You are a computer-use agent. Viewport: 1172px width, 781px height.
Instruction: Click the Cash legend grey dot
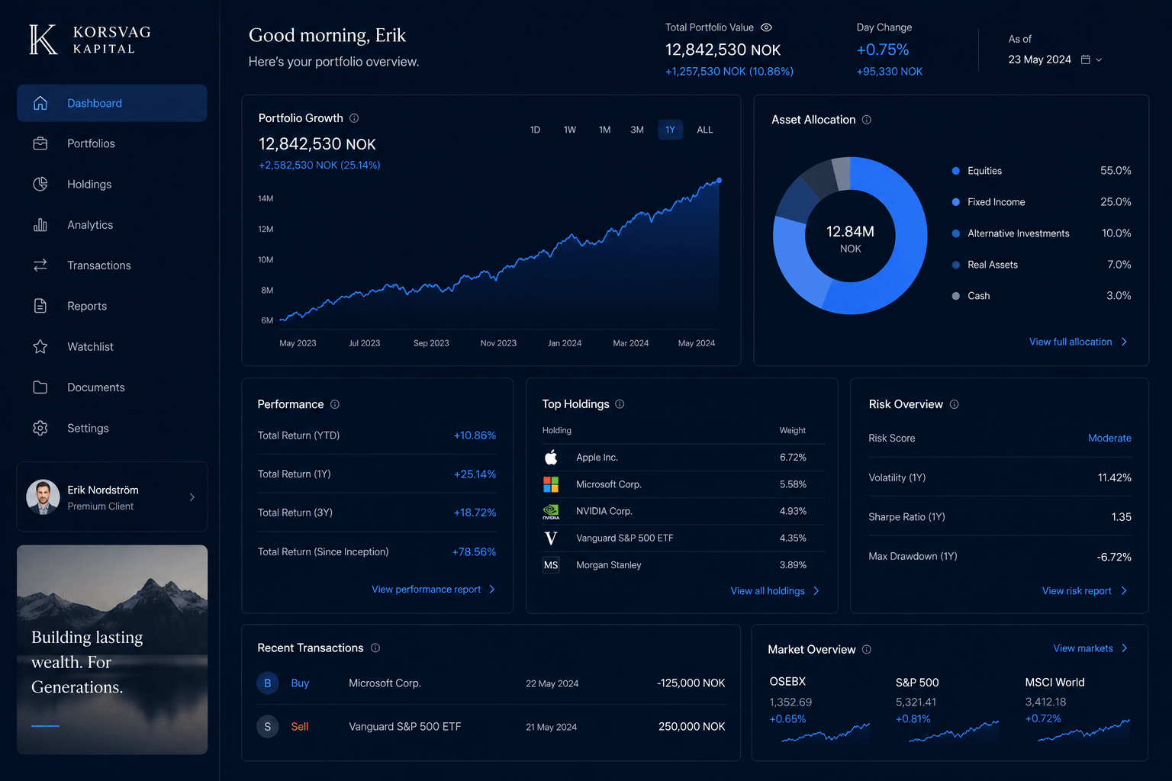(955, 296)
